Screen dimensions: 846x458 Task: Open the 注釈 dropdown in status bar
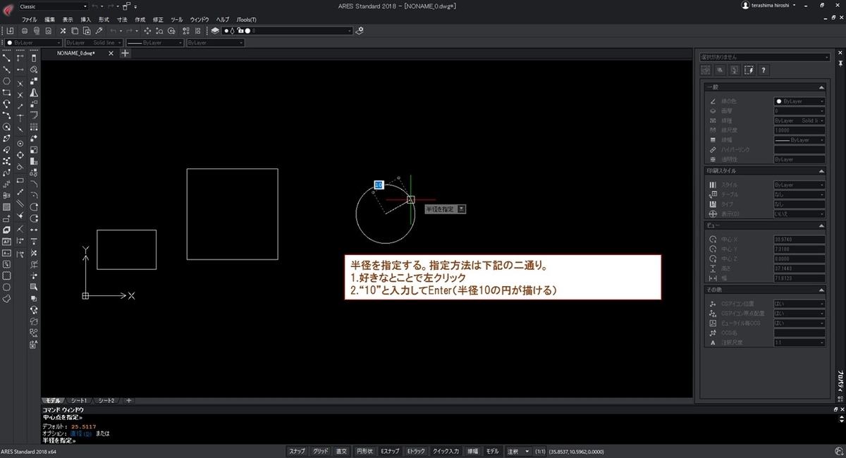(517, 451)
